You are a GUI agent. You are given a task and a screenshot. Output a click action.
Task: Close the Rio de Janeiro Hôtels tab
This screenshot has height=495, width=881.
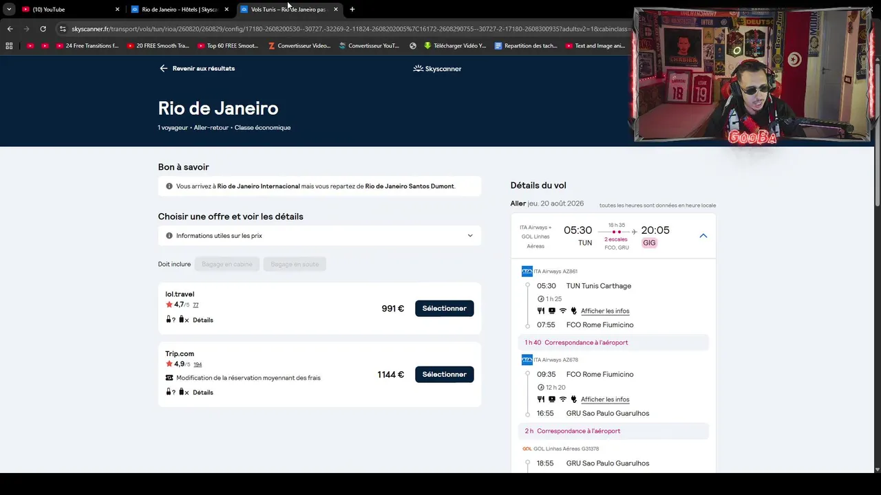[x=226, y=10]
